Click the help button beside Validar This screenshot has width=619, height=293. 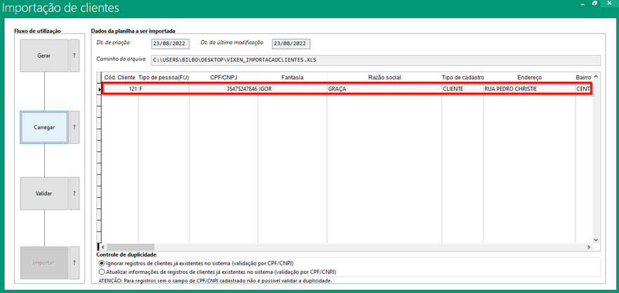[74, 194]
